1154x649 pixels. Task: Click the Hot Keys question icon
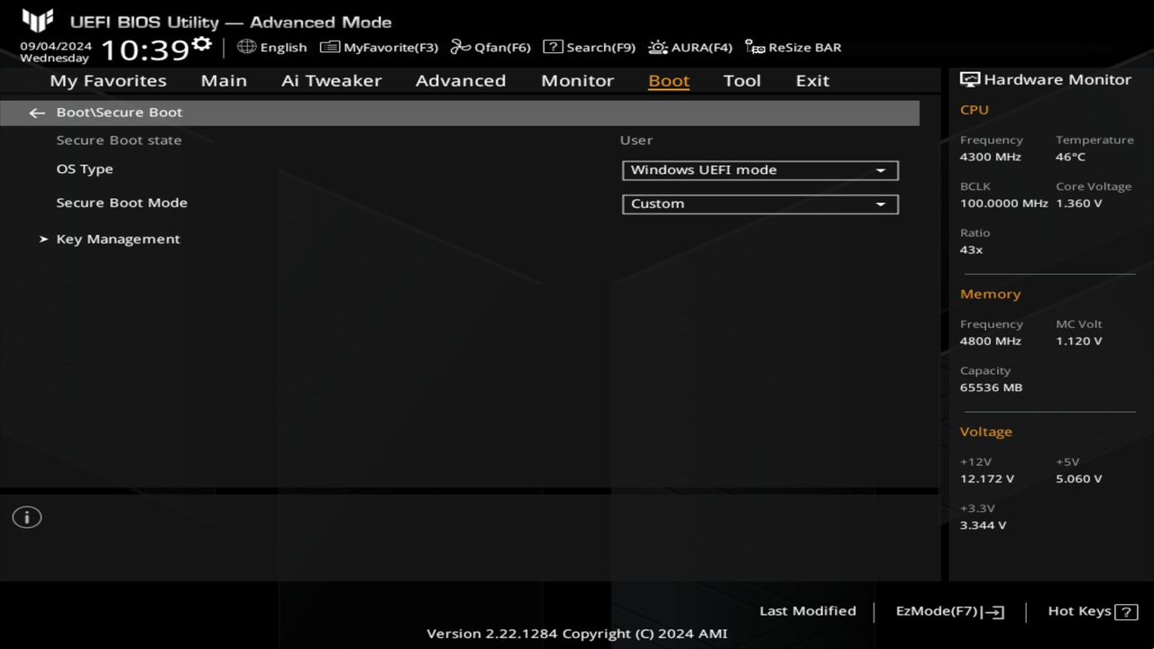1126,612
